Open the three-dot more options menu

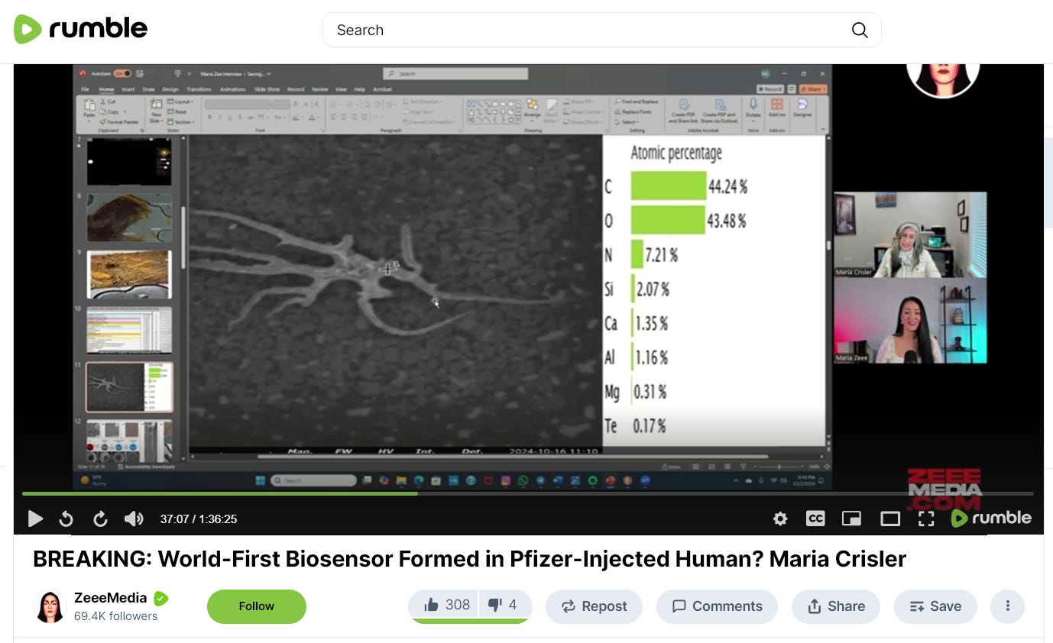1008,606
